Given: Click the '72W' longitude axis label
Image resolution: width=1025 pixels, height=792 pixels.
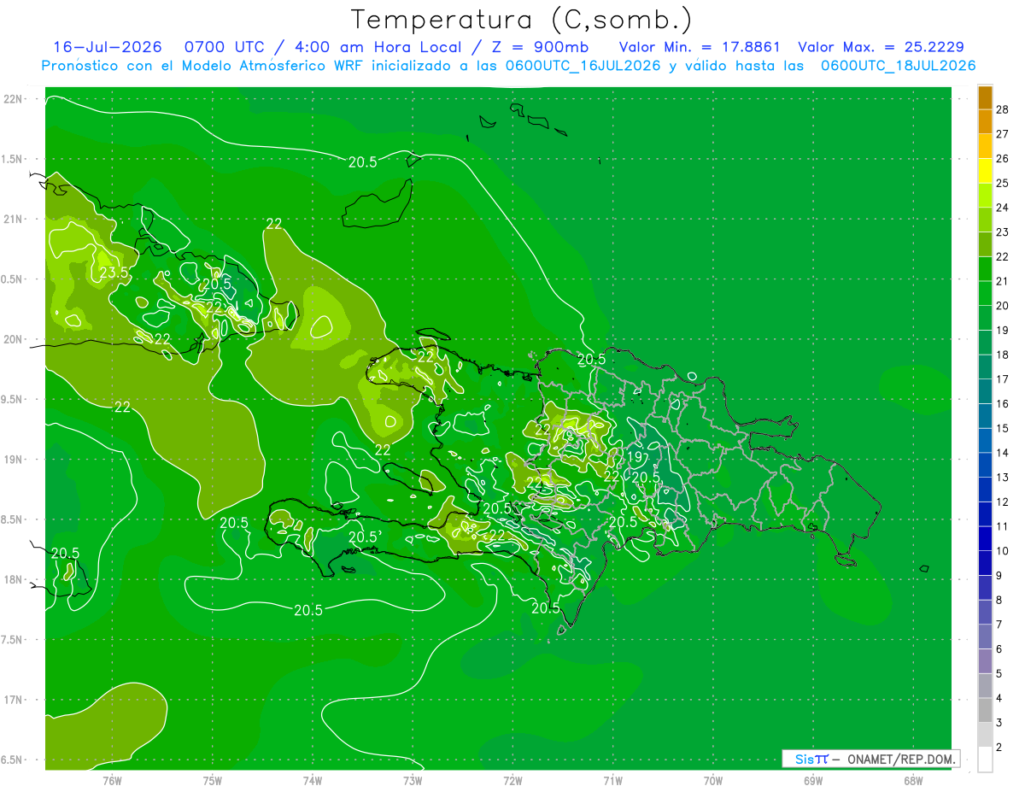Looking at the screenshot, I should tap(512, 780).
